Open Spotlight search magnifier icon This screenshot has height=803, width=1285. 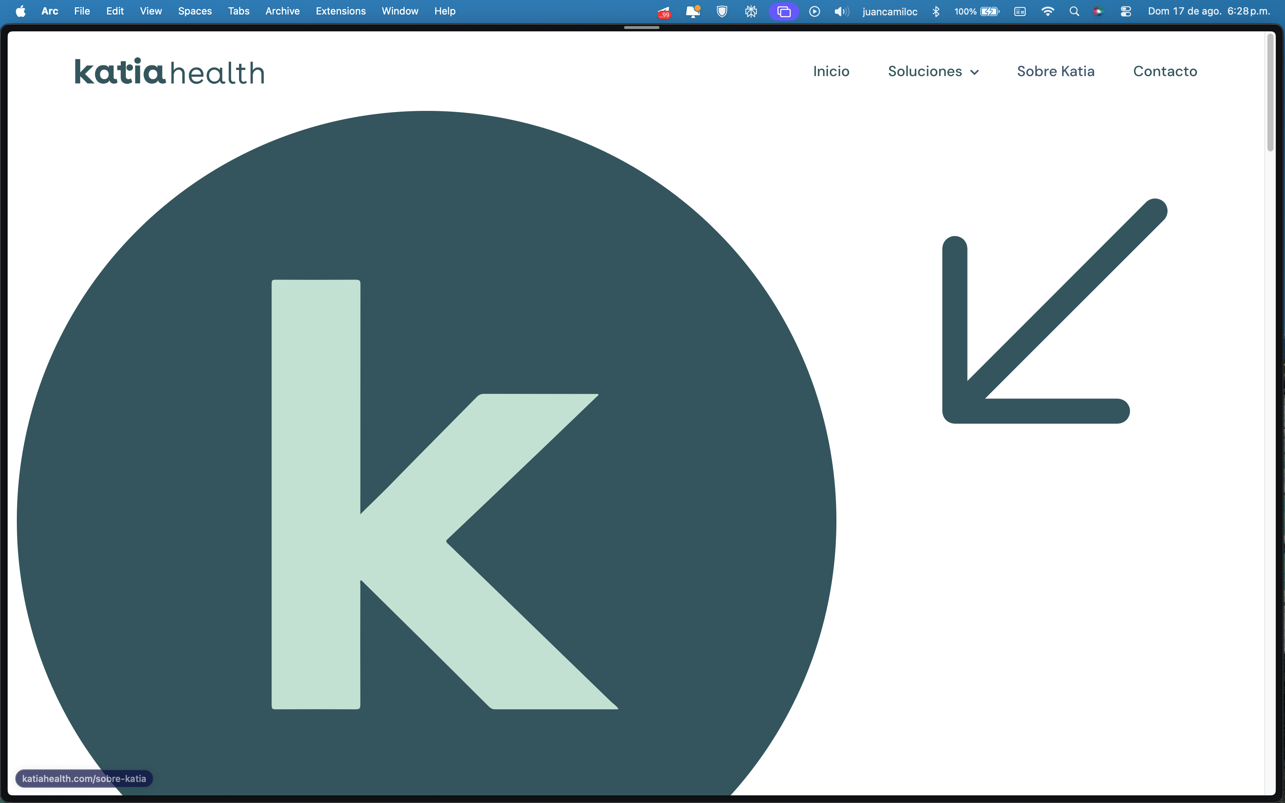click(x=1074, y=11)
